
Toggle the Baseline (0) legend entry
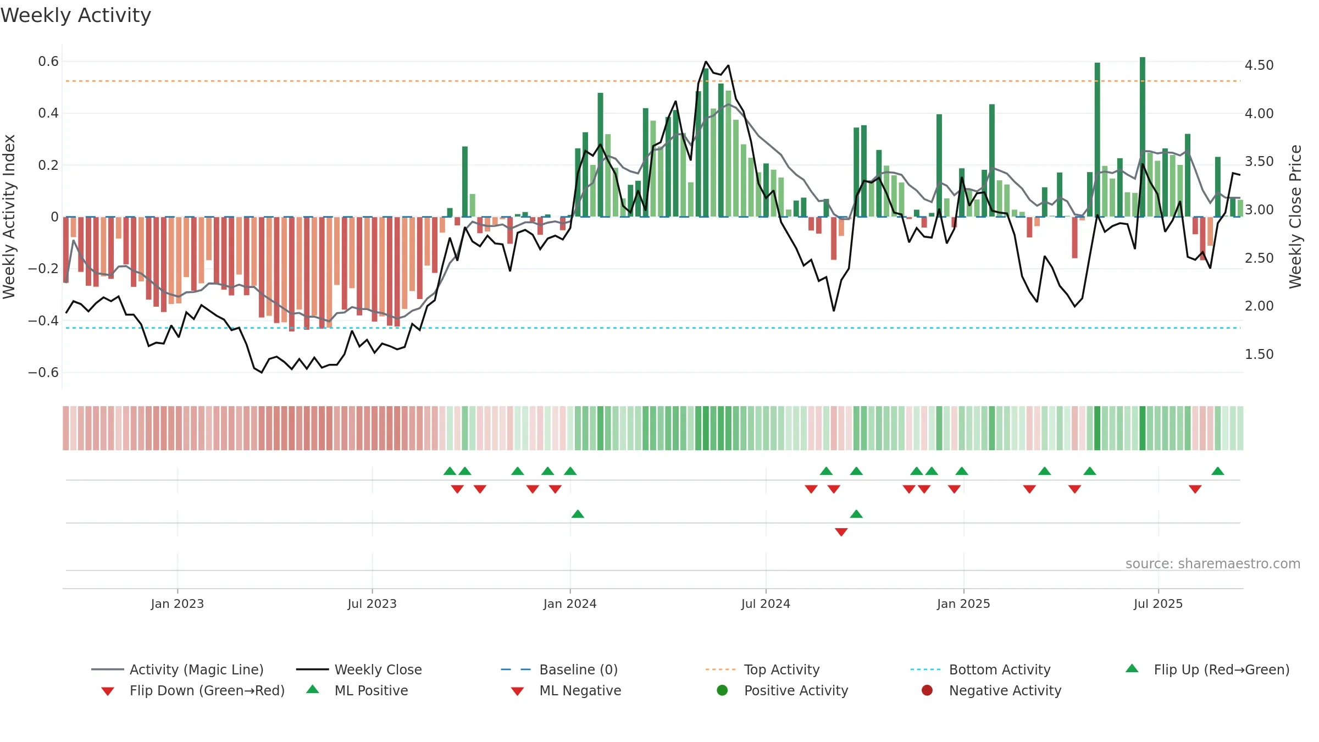pos(559,669)
